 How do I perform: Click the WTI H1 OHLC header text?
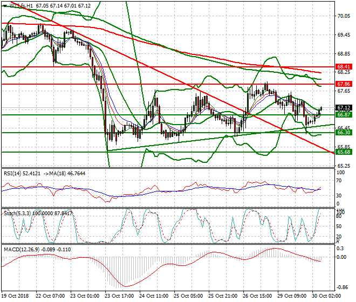coord(50,6)
